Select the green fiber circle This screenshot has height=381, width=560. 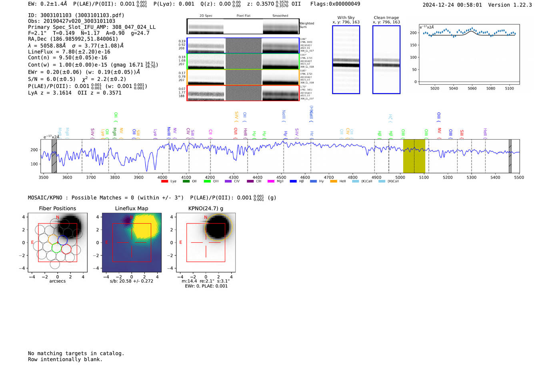coord(56,247)
